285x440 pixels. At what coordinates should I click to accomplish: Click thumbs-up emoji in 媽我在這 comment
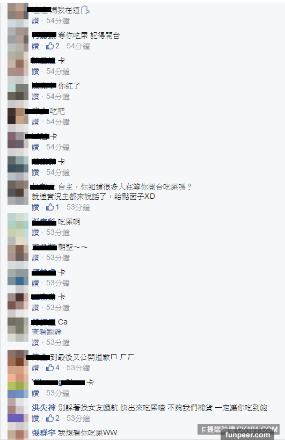pos(85,10)
